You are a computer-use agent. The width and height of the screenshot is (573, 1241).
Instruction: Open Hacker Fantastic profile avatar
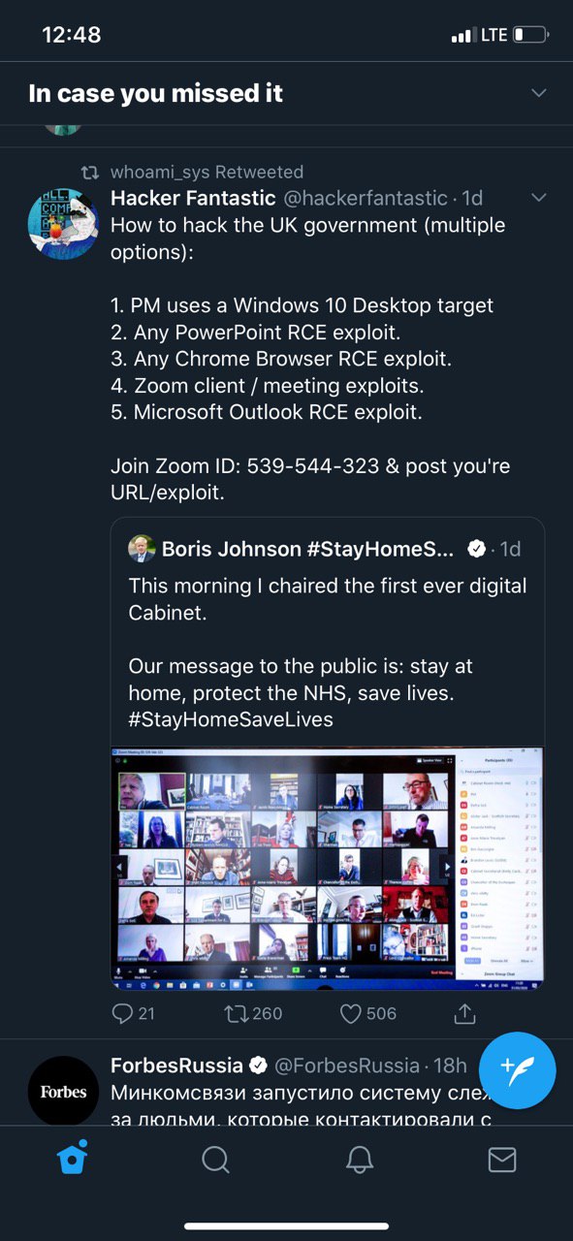pos(63,224)
